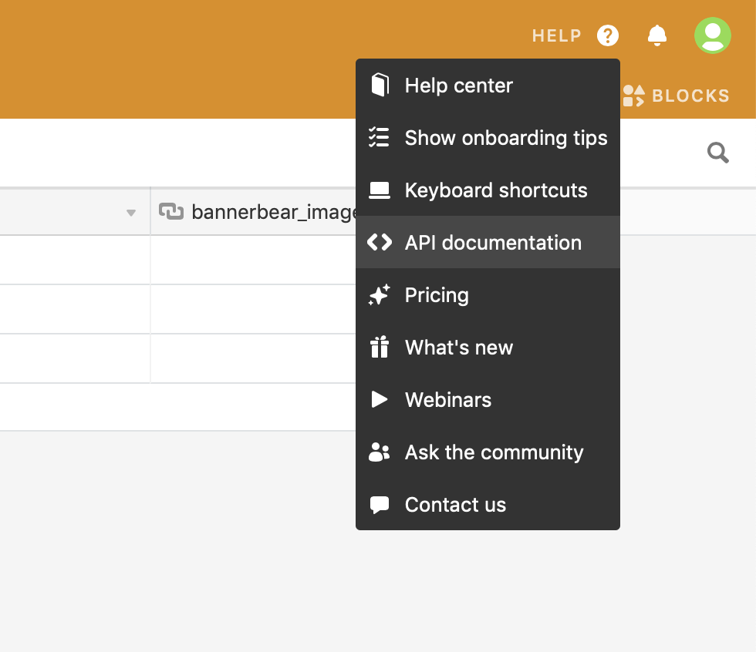Choose Ask the community menu entry

coord(494,452)
